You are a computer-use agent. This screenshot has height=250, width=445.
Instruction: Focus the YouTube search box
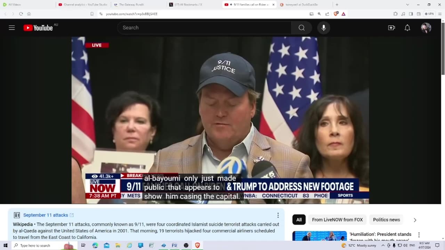tap(204, 28)
